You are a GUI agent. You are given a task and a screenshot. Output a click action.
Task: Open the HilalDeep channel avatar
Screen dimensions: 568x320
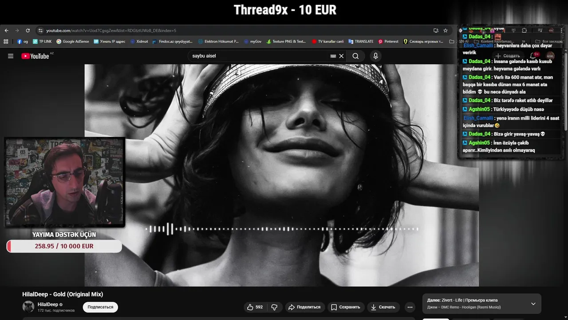(28, 307)
